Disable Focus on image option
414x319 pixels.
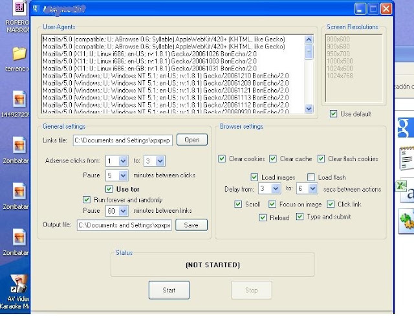point(272,204)
